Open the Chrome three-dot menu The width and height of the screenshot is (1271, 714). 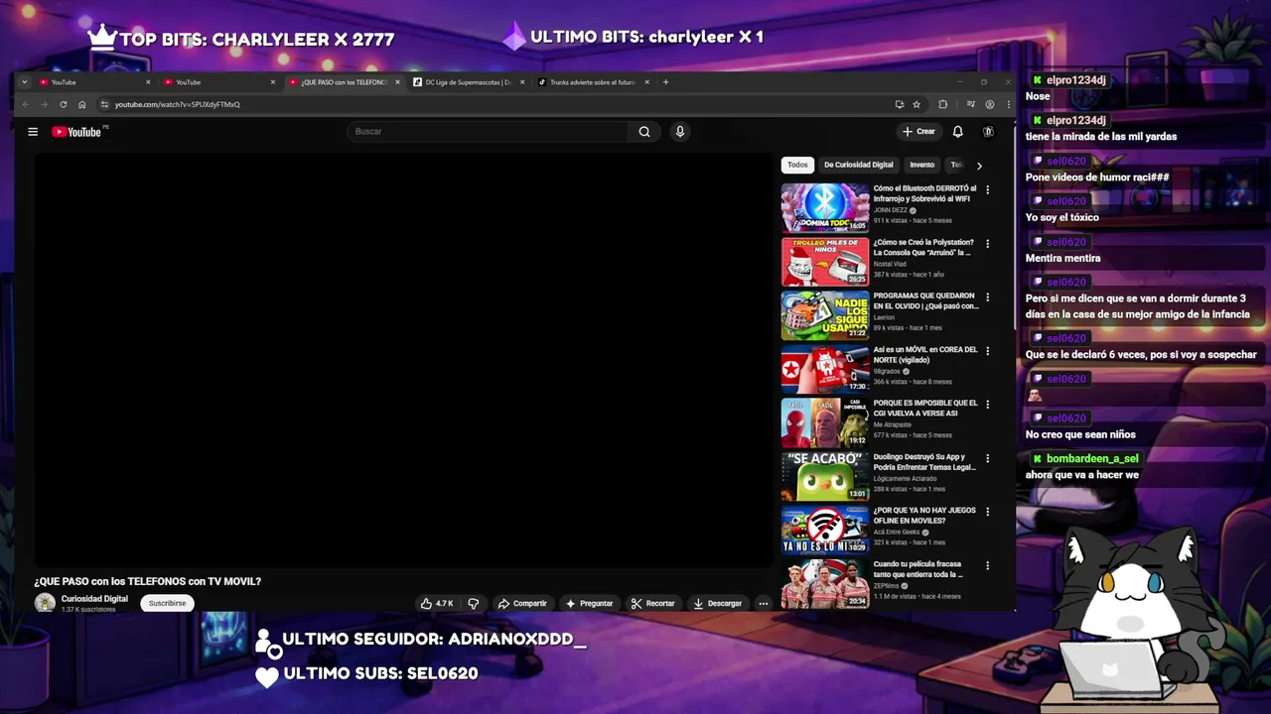click(x=1008, y=104)
